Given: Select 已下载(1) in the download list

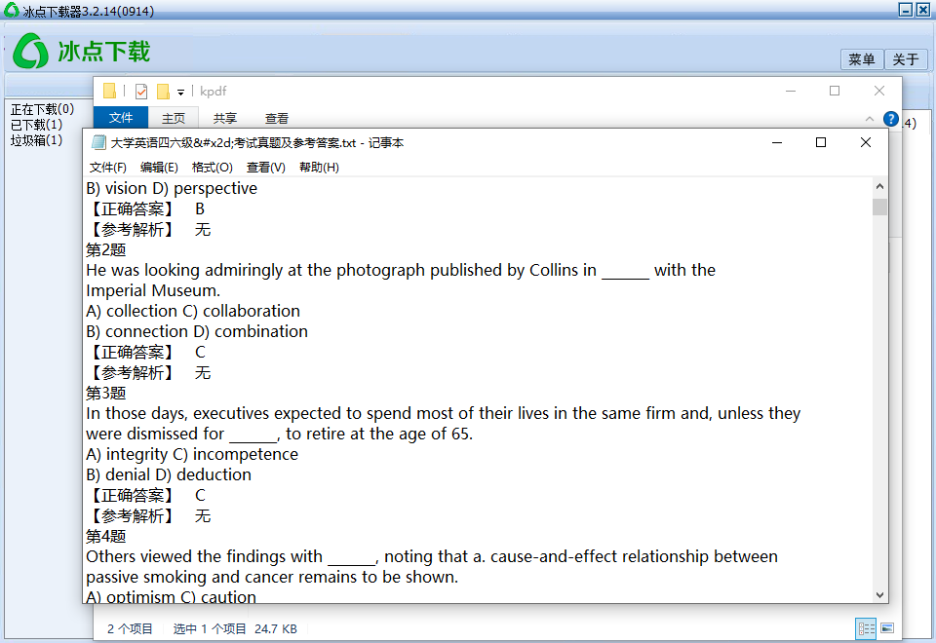Looking at the screenshot, I should 36,125.
